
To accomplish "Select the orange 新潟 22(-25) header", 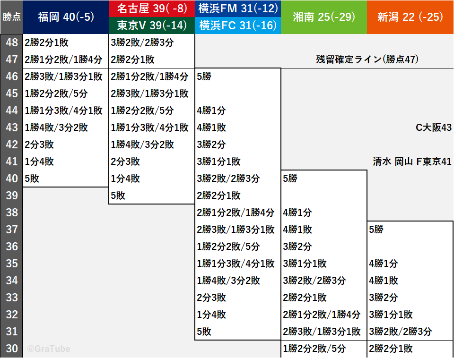I will tap(410, 17).
